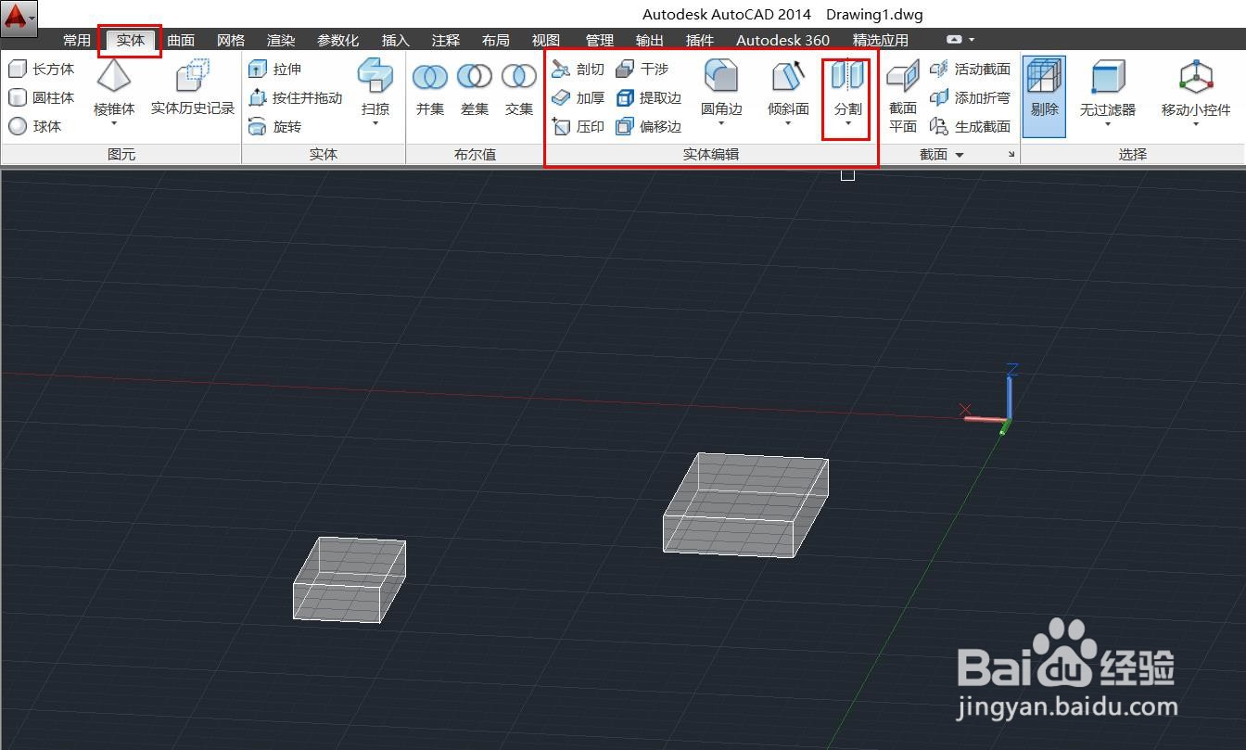
Task: Switch to the 注释 tab
Action: tap(446, 41)
